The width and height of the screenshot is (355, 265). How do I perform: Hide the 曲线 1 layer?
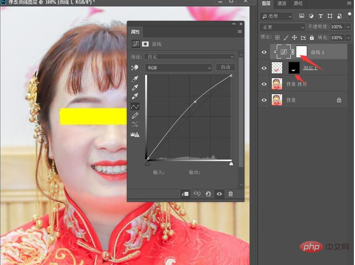coord(264,52)
